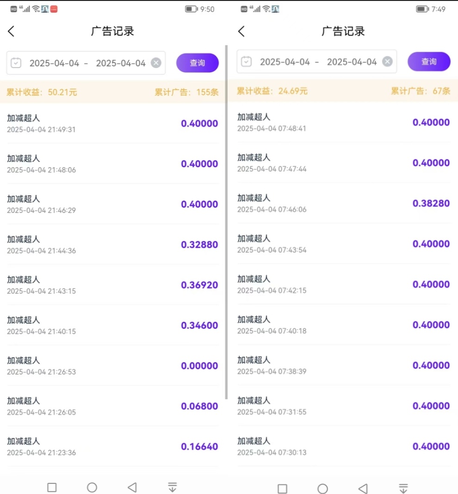
Task: Clear the left date range with X
Action: [x=156, y=63]
